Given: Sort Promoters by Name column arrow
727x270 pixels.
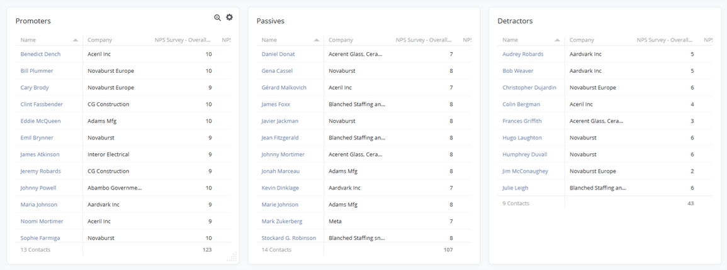Looking at the screenshot, I should (76, 40).
